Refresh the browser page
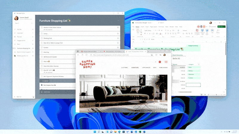 [86, 55]
